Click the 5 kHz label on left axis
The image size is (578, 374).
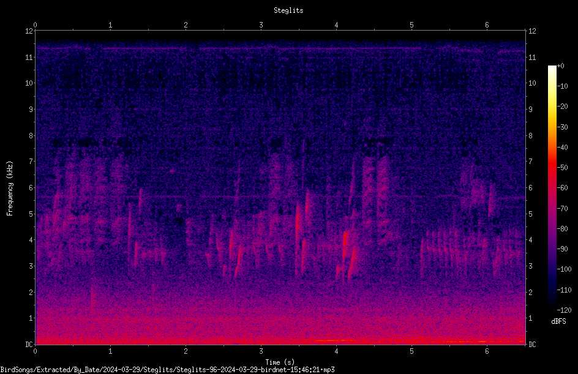coord(31,214)
